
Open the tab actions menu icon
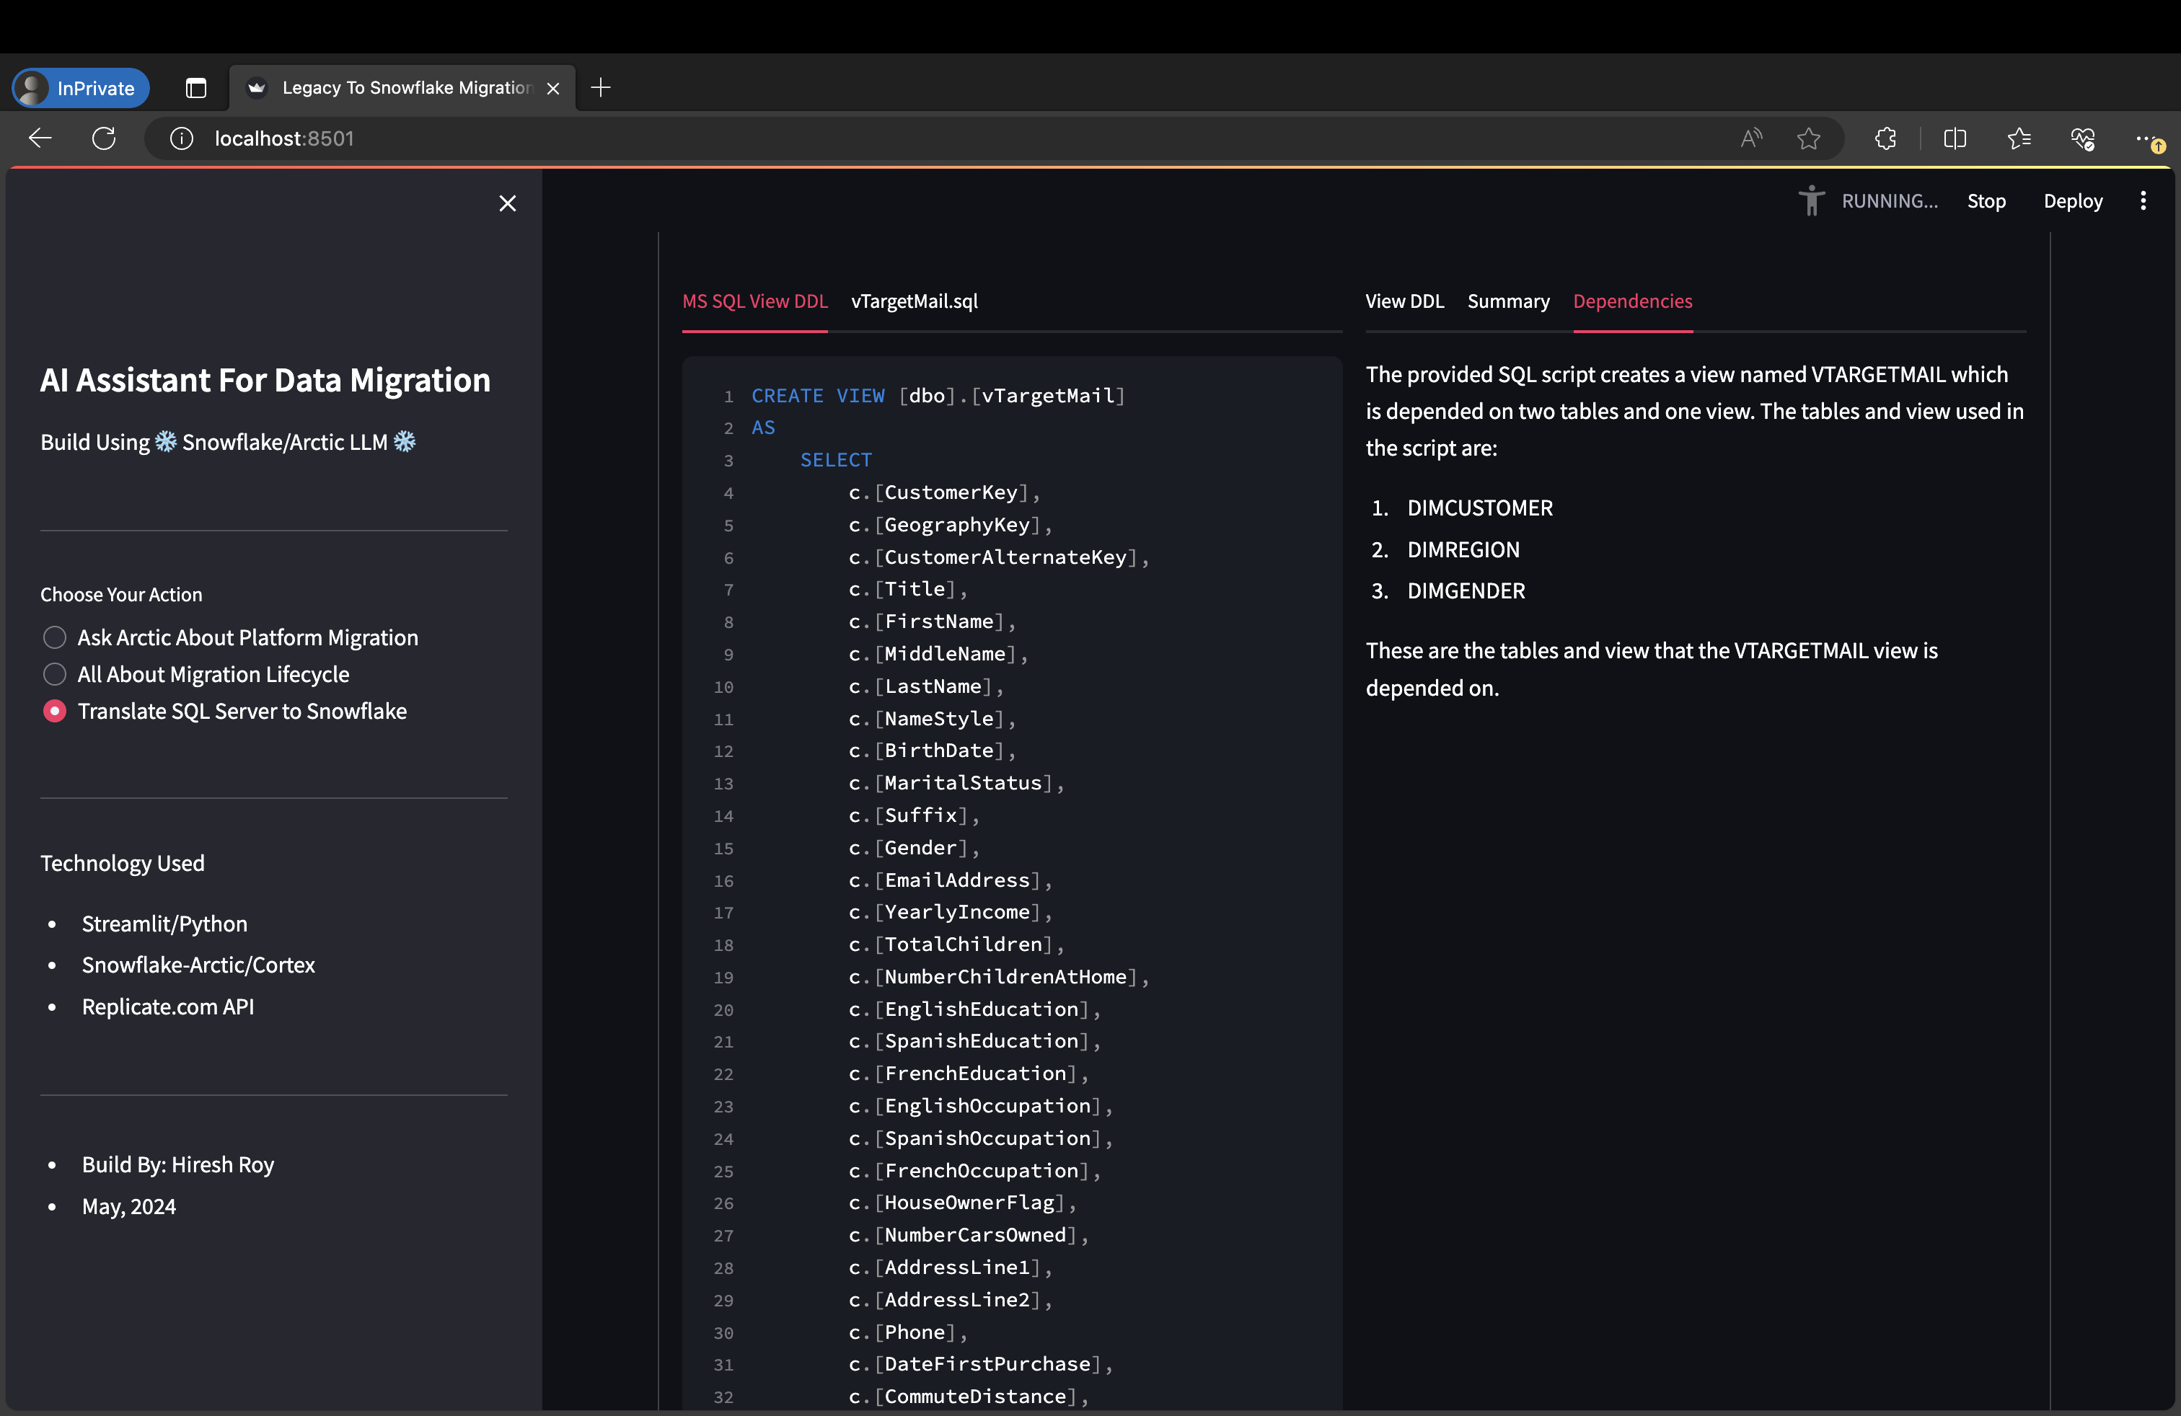click(x=196, y=88)
